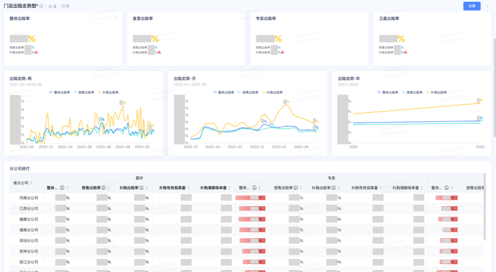Open the comments icon in header

[63, 6]
